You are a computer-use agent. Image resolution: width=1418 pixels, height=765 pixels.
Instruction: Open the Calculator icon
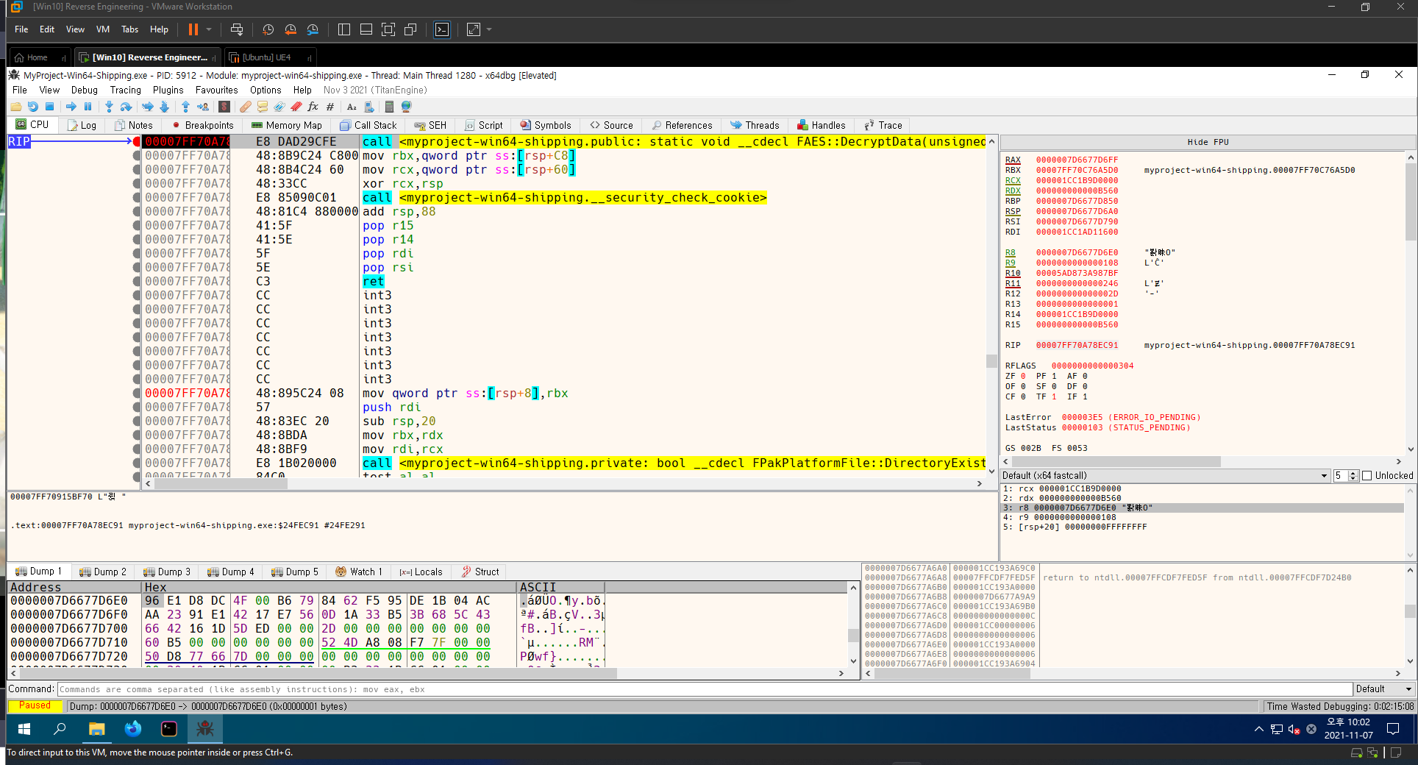point(390,107)
